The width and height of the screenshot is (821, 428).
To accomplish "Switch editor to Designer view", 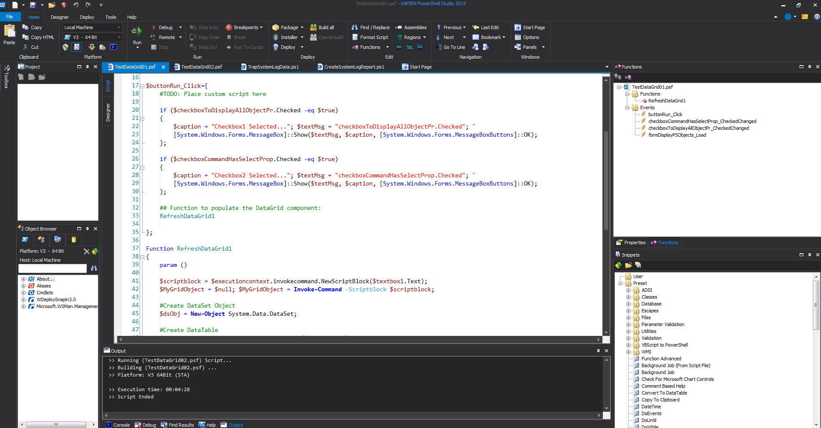I will [x=108, y=112].
